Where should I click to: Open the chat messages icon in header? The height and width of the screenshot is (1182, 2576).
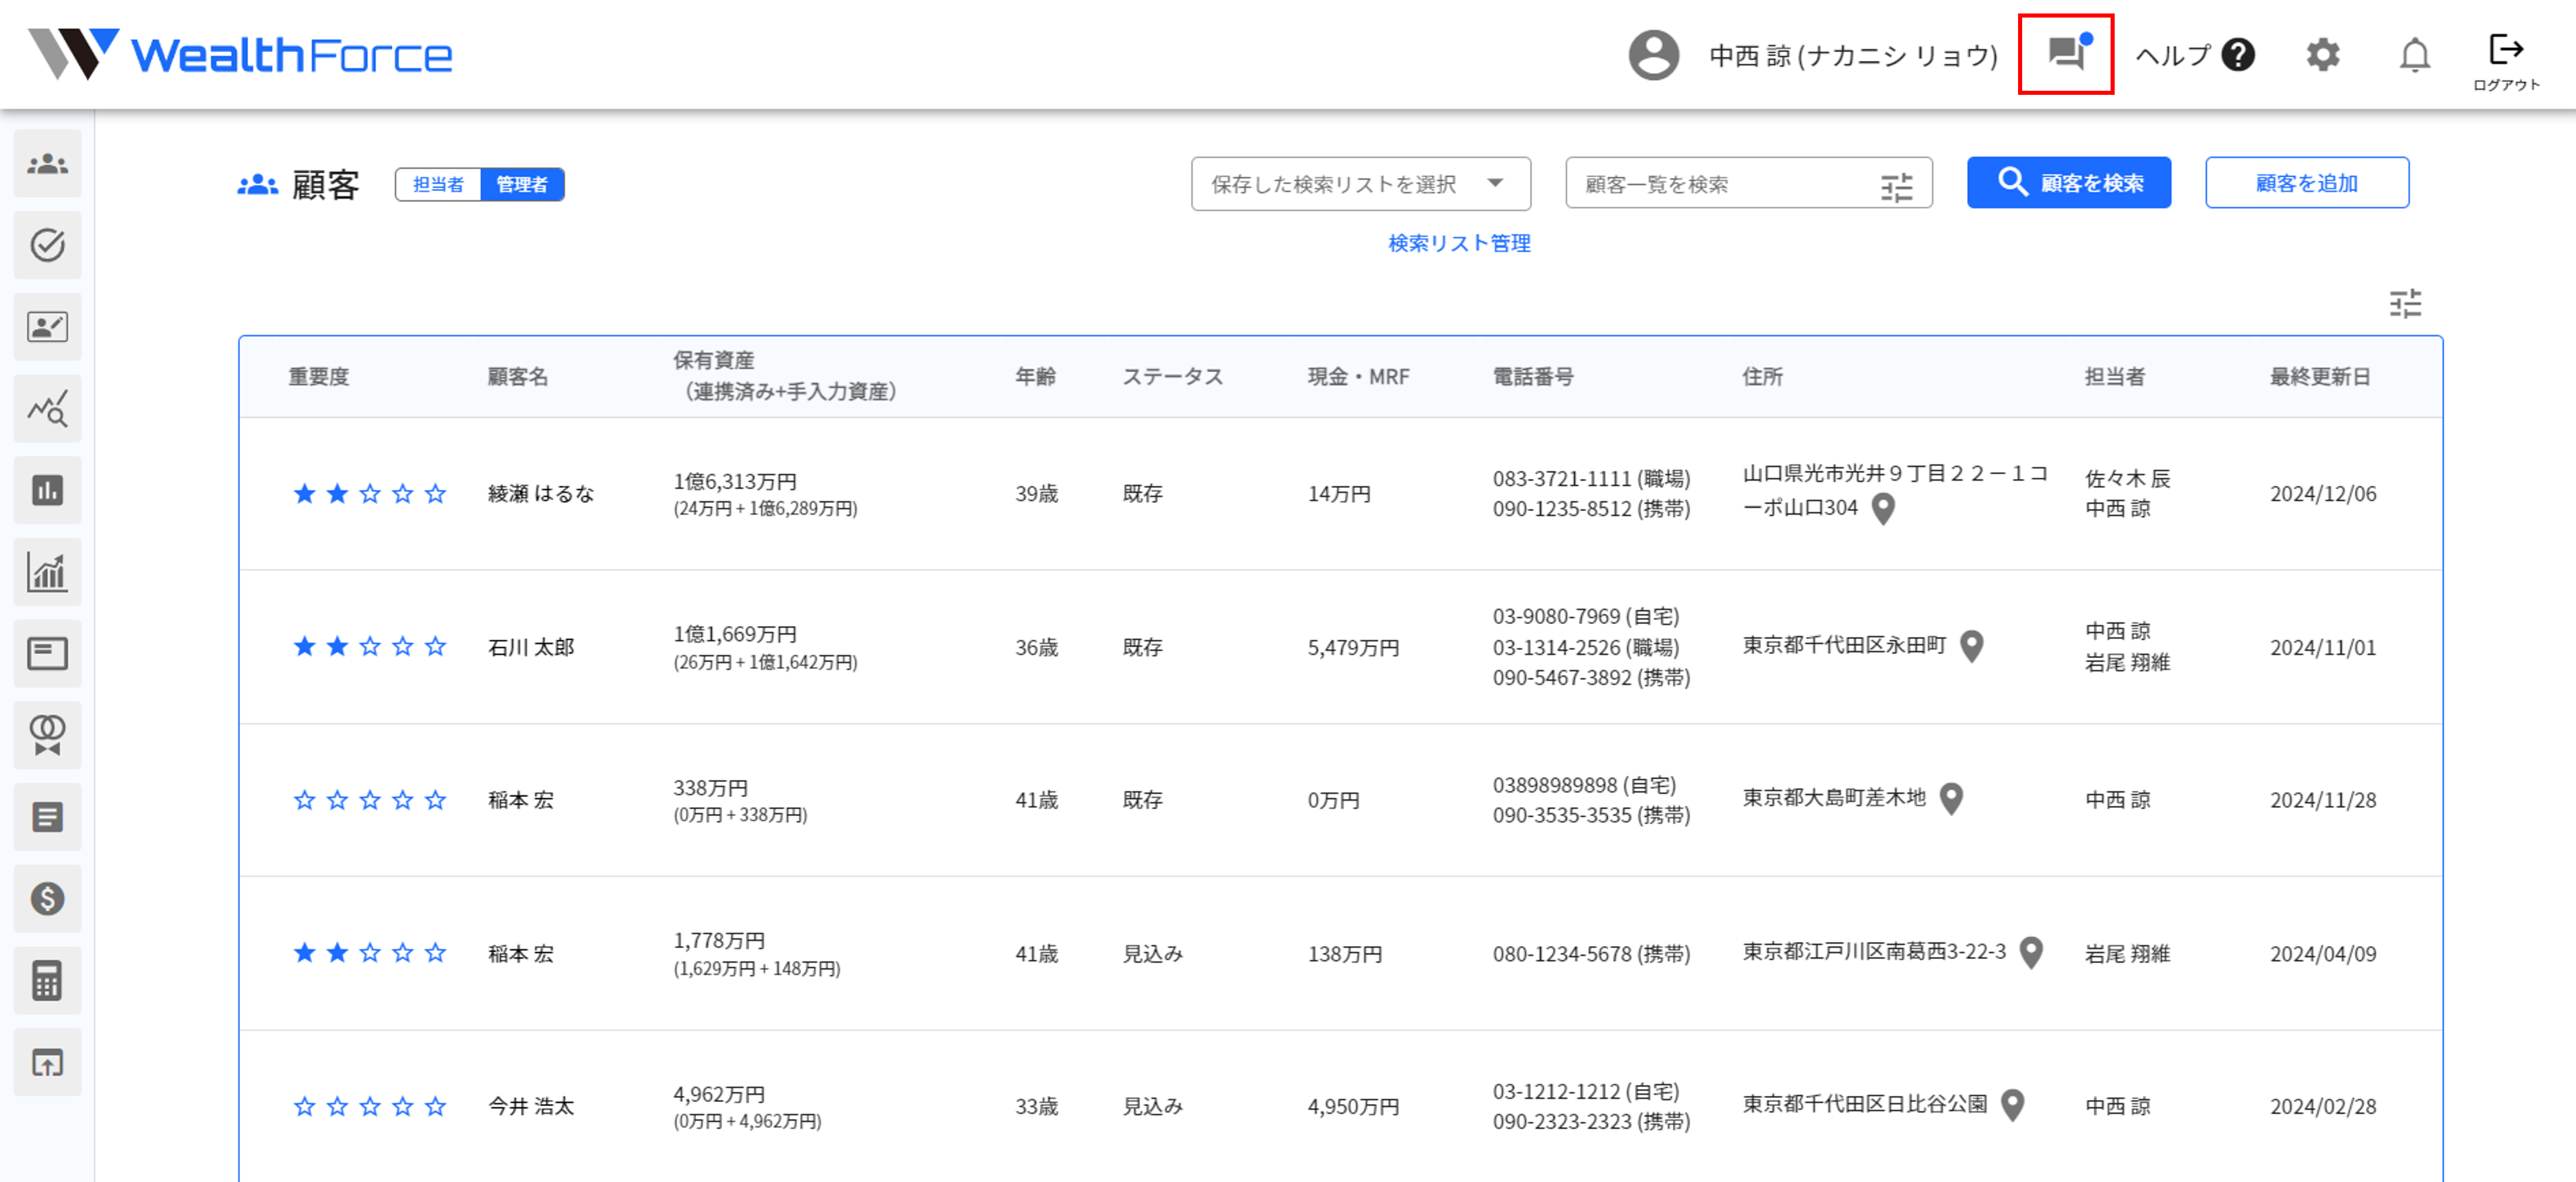pos(2065,54)
